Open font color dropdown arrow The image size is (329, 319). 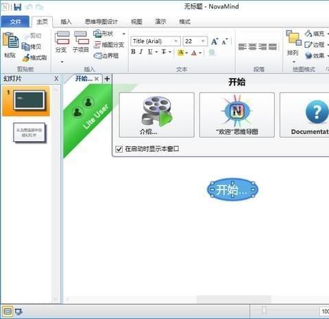coord(200,53)
